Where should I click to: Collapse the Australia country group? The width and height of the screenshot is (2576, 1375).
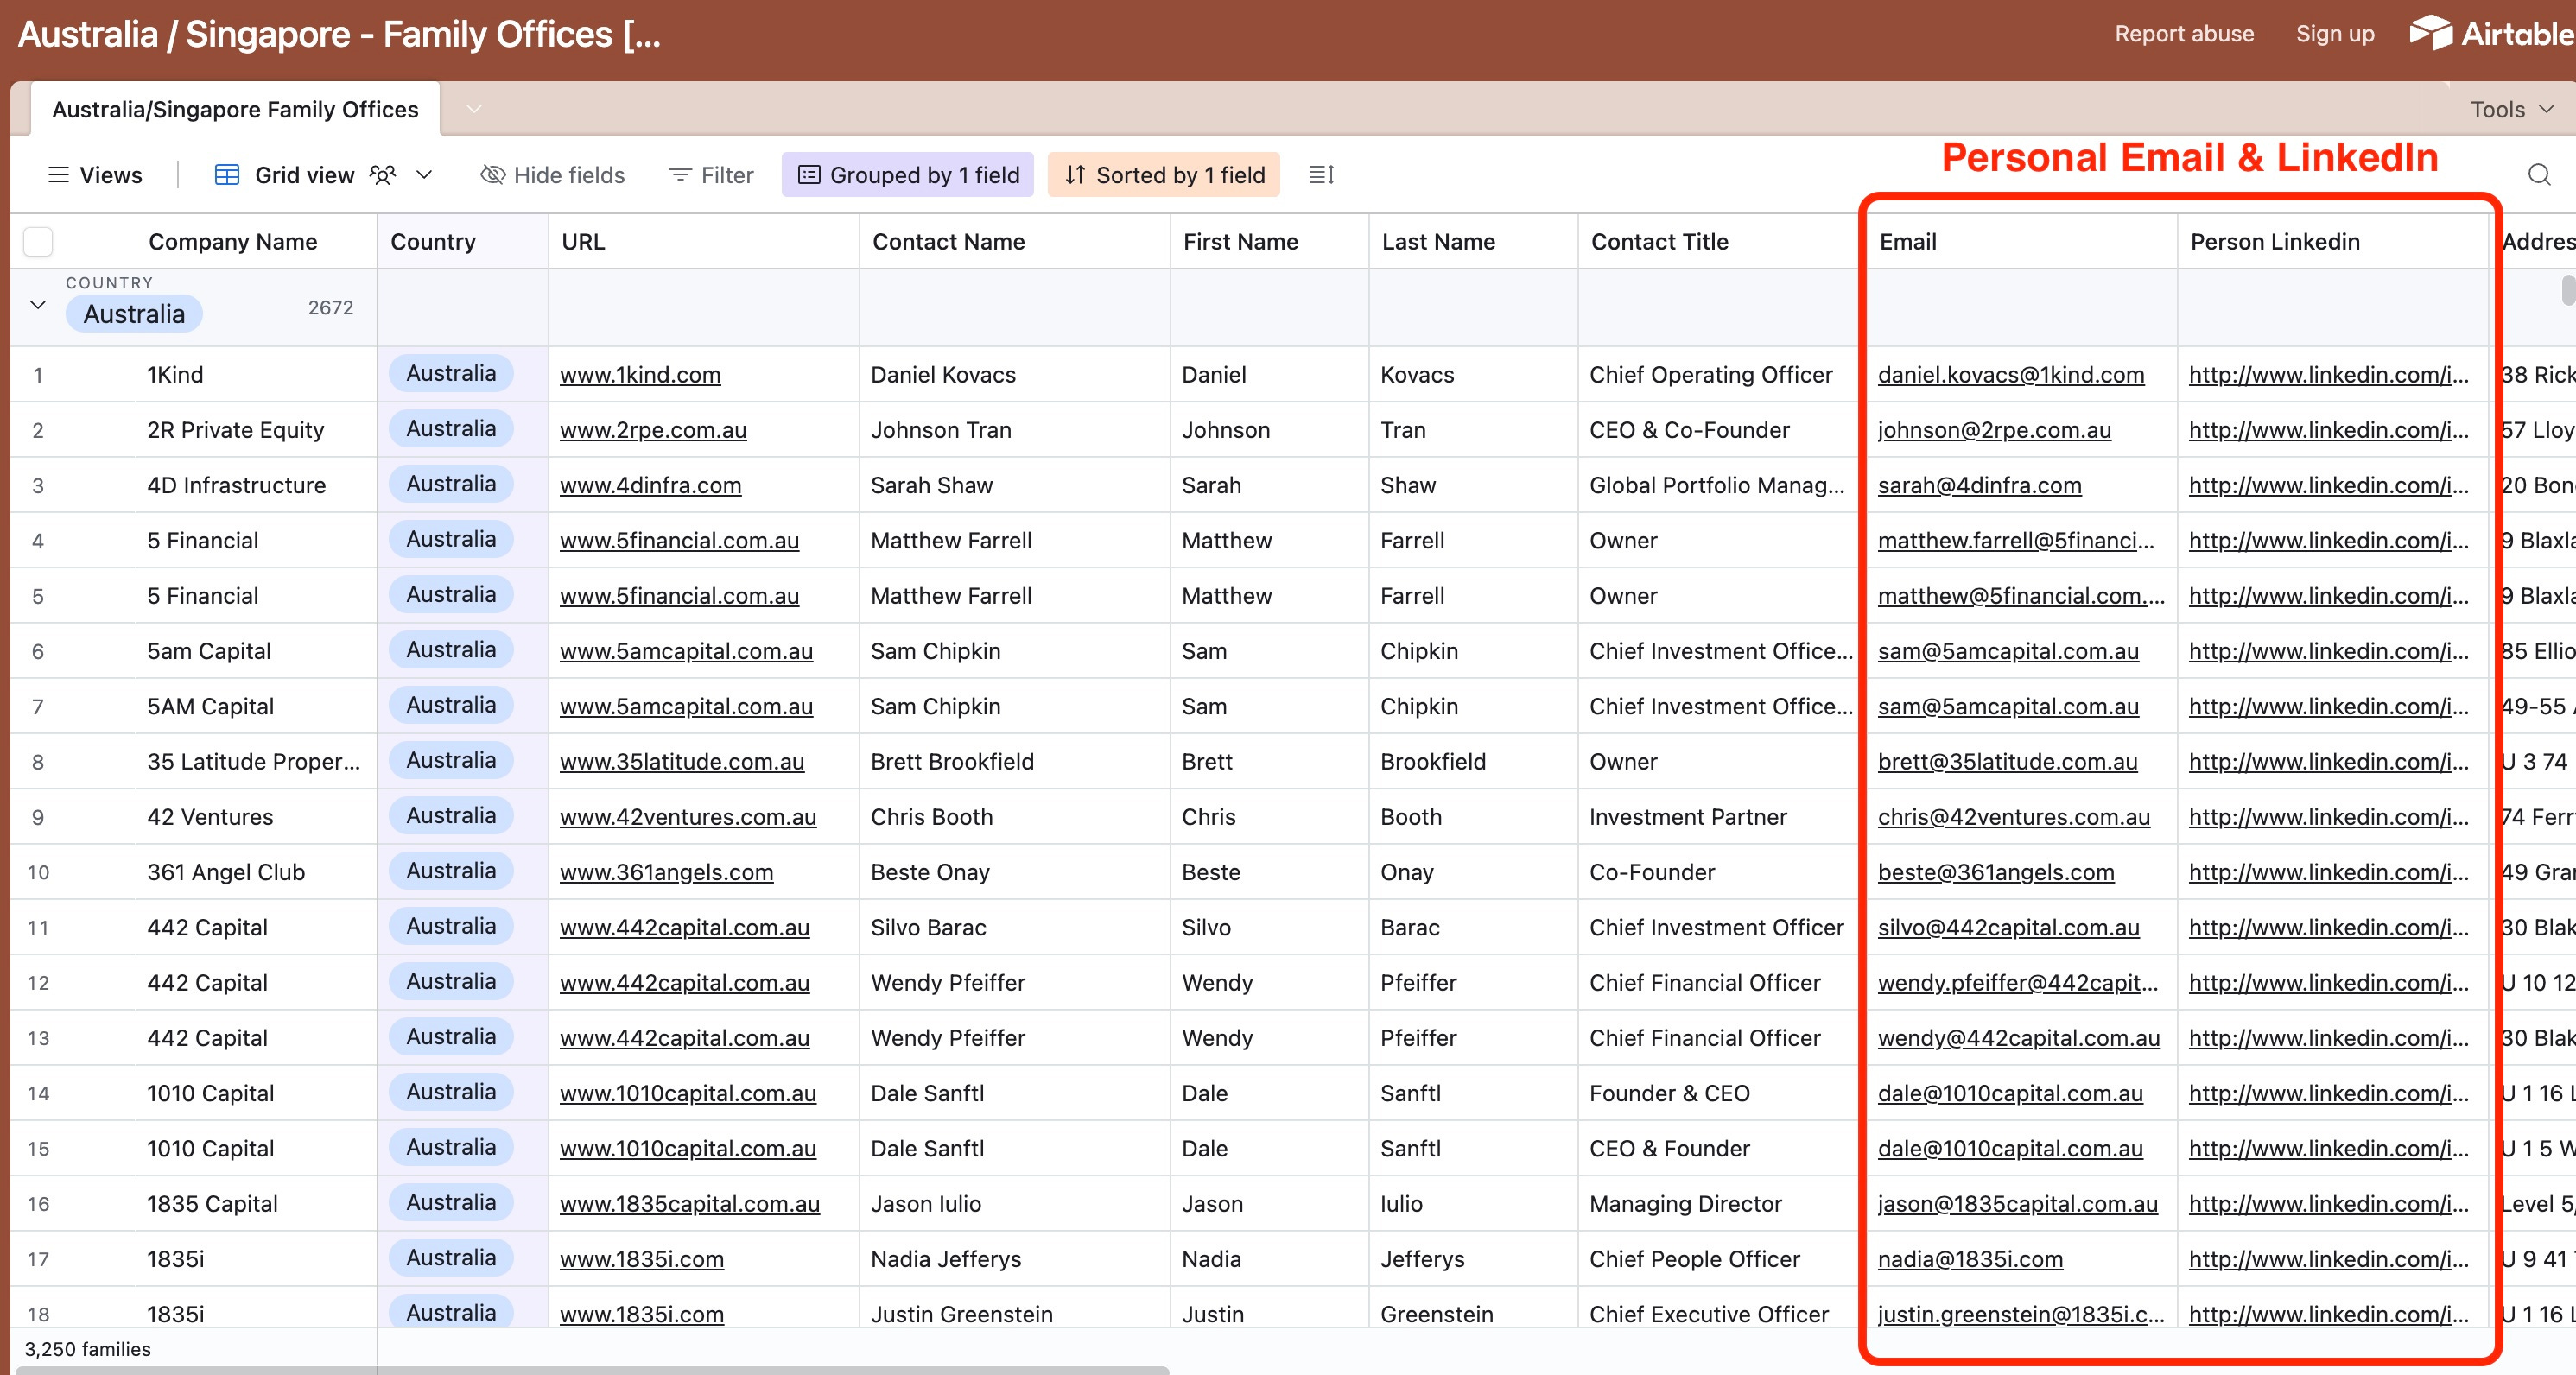click(x=38, y=305)
